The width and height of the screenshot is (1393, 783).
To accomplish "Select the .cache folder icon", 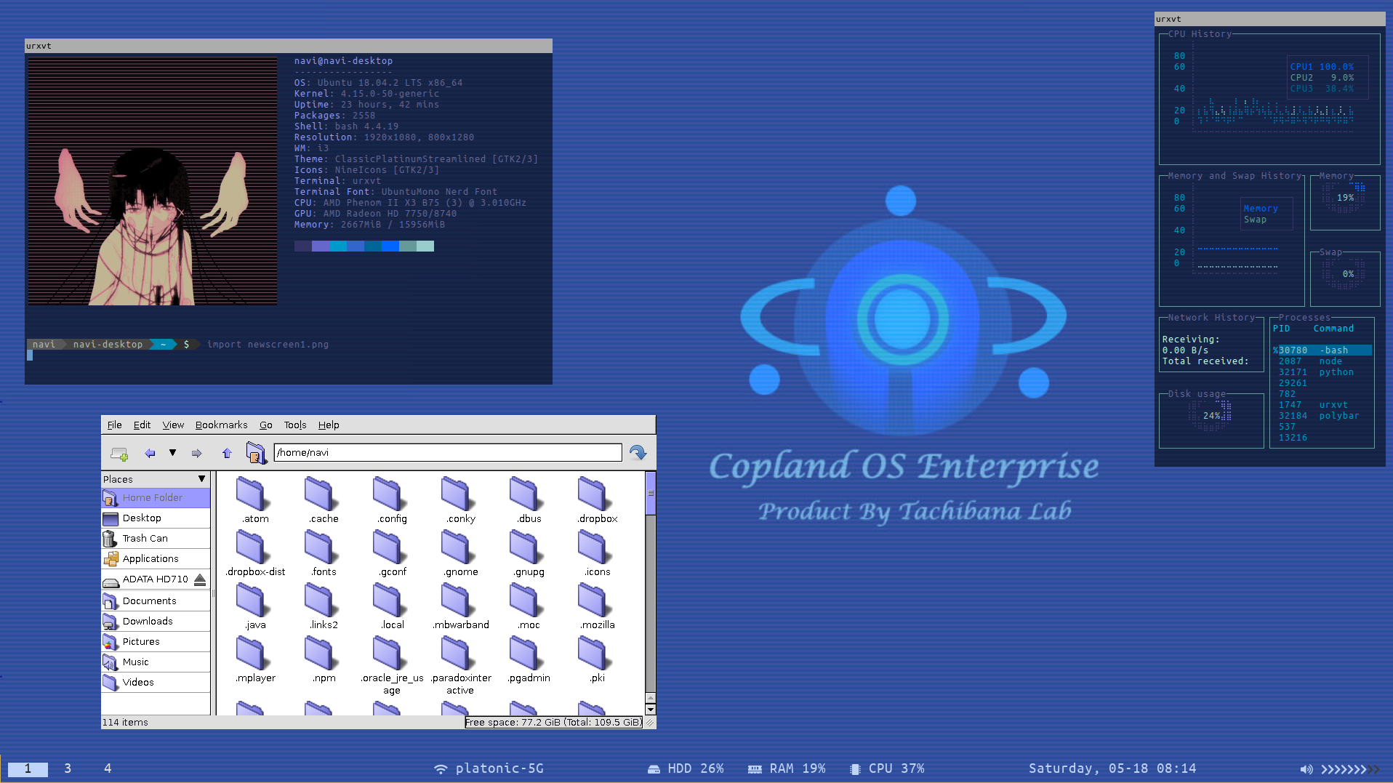I will coord(322,494).
